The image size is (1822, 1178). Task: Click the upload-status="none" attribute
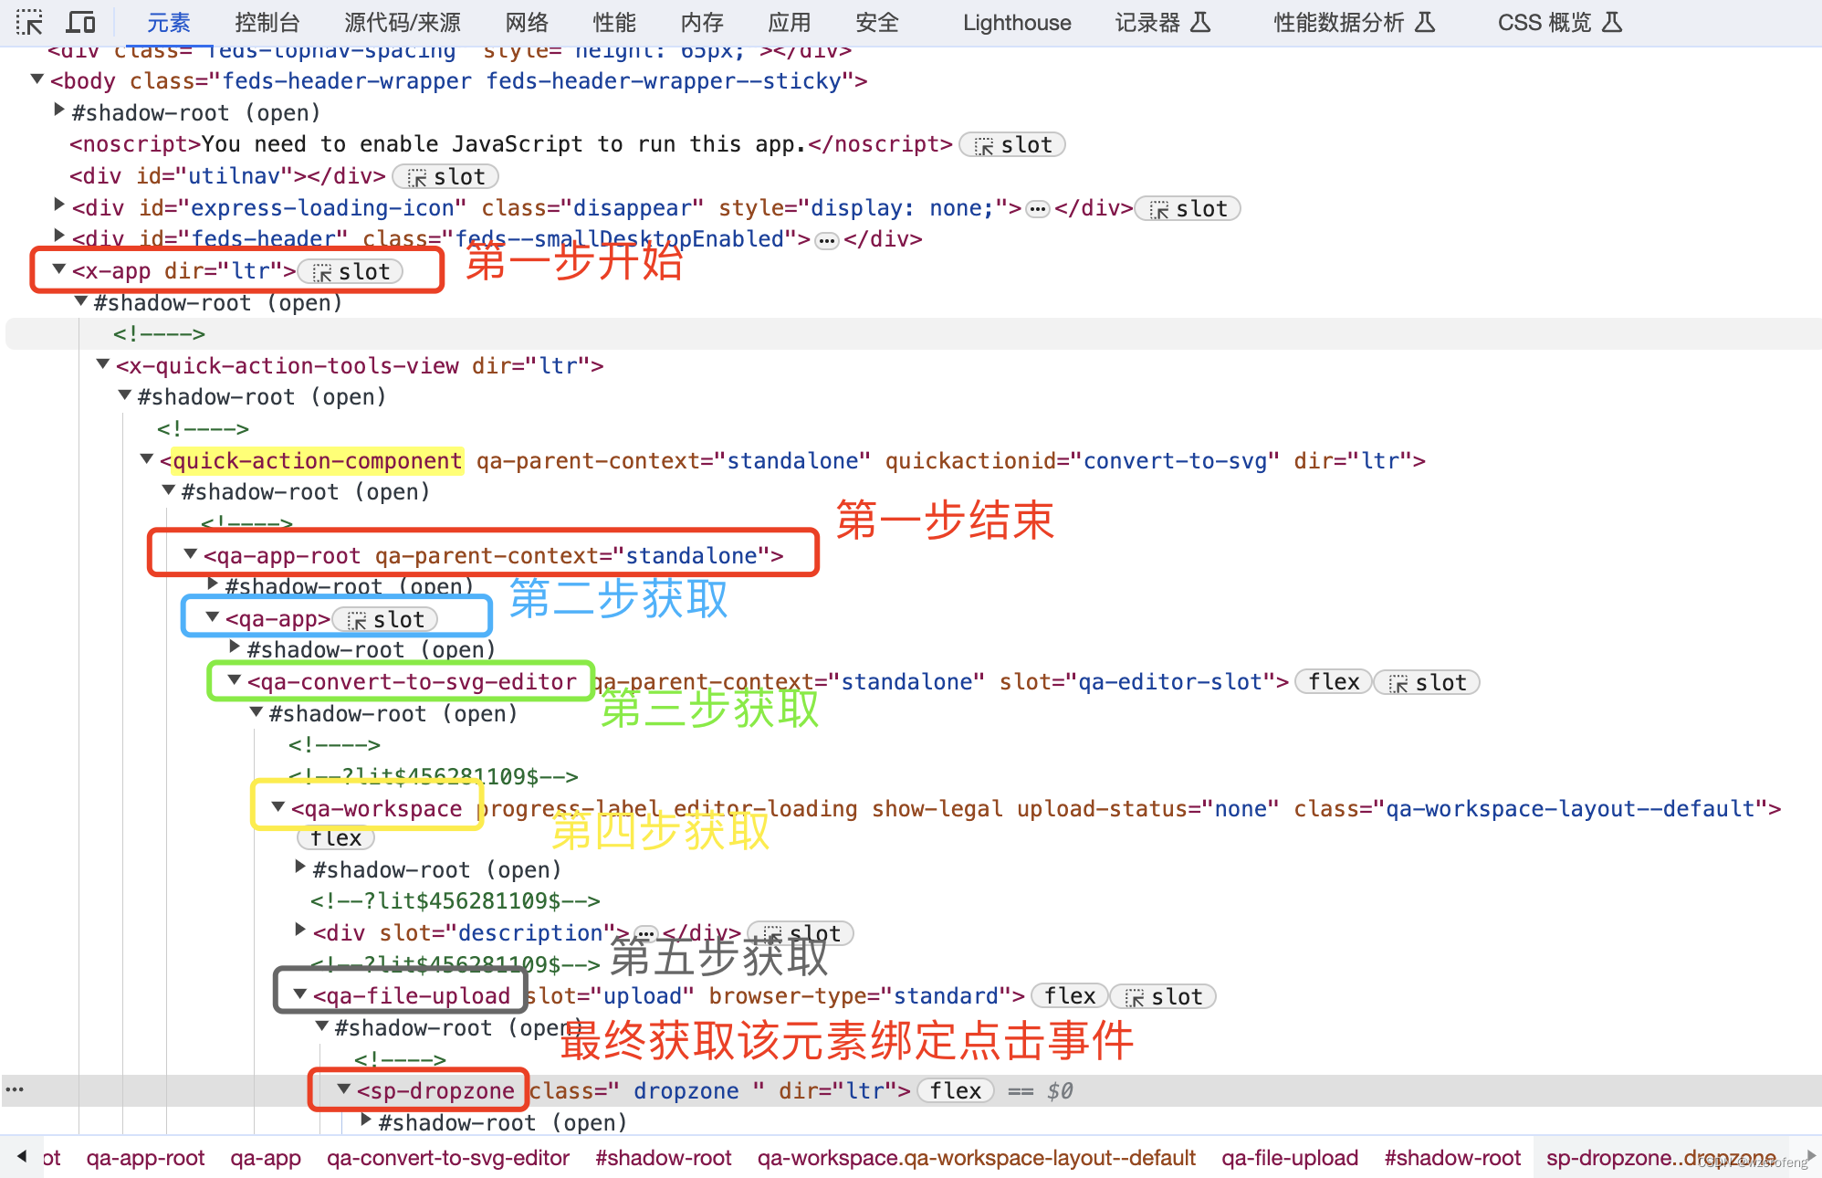(1148, 809)
